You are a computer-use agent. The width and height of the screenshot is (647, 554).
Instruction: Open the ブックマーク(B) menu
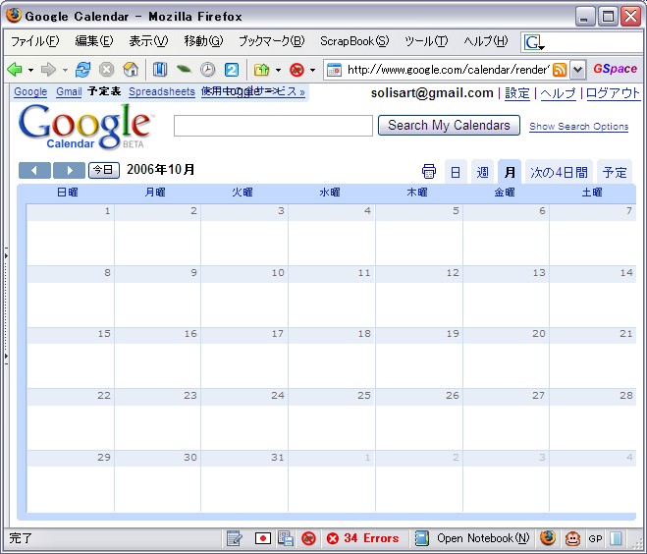click(272, 41)
